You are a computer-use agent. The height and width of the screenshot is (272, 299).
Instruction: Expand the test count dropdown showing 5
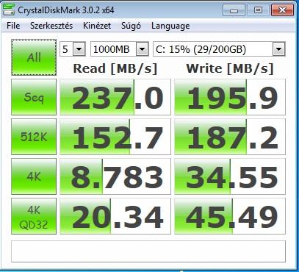pyautogui.click(x=79, y=49)
